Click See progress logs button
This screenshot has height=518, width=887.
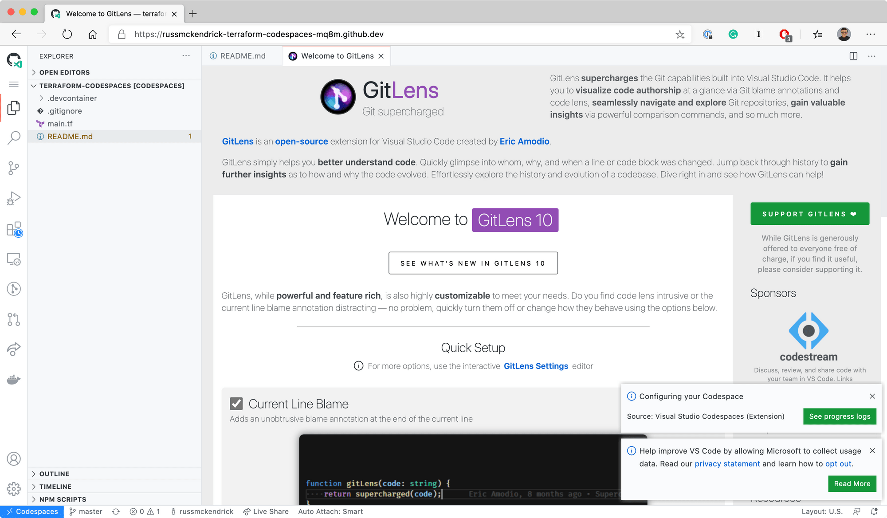coord(840,416)
